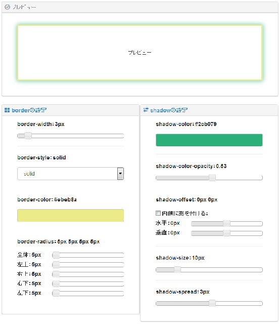The height and width of the screenshot is (324, 280).
Task: Enable the inner shadow checkbox
Action: pos(158,213)
